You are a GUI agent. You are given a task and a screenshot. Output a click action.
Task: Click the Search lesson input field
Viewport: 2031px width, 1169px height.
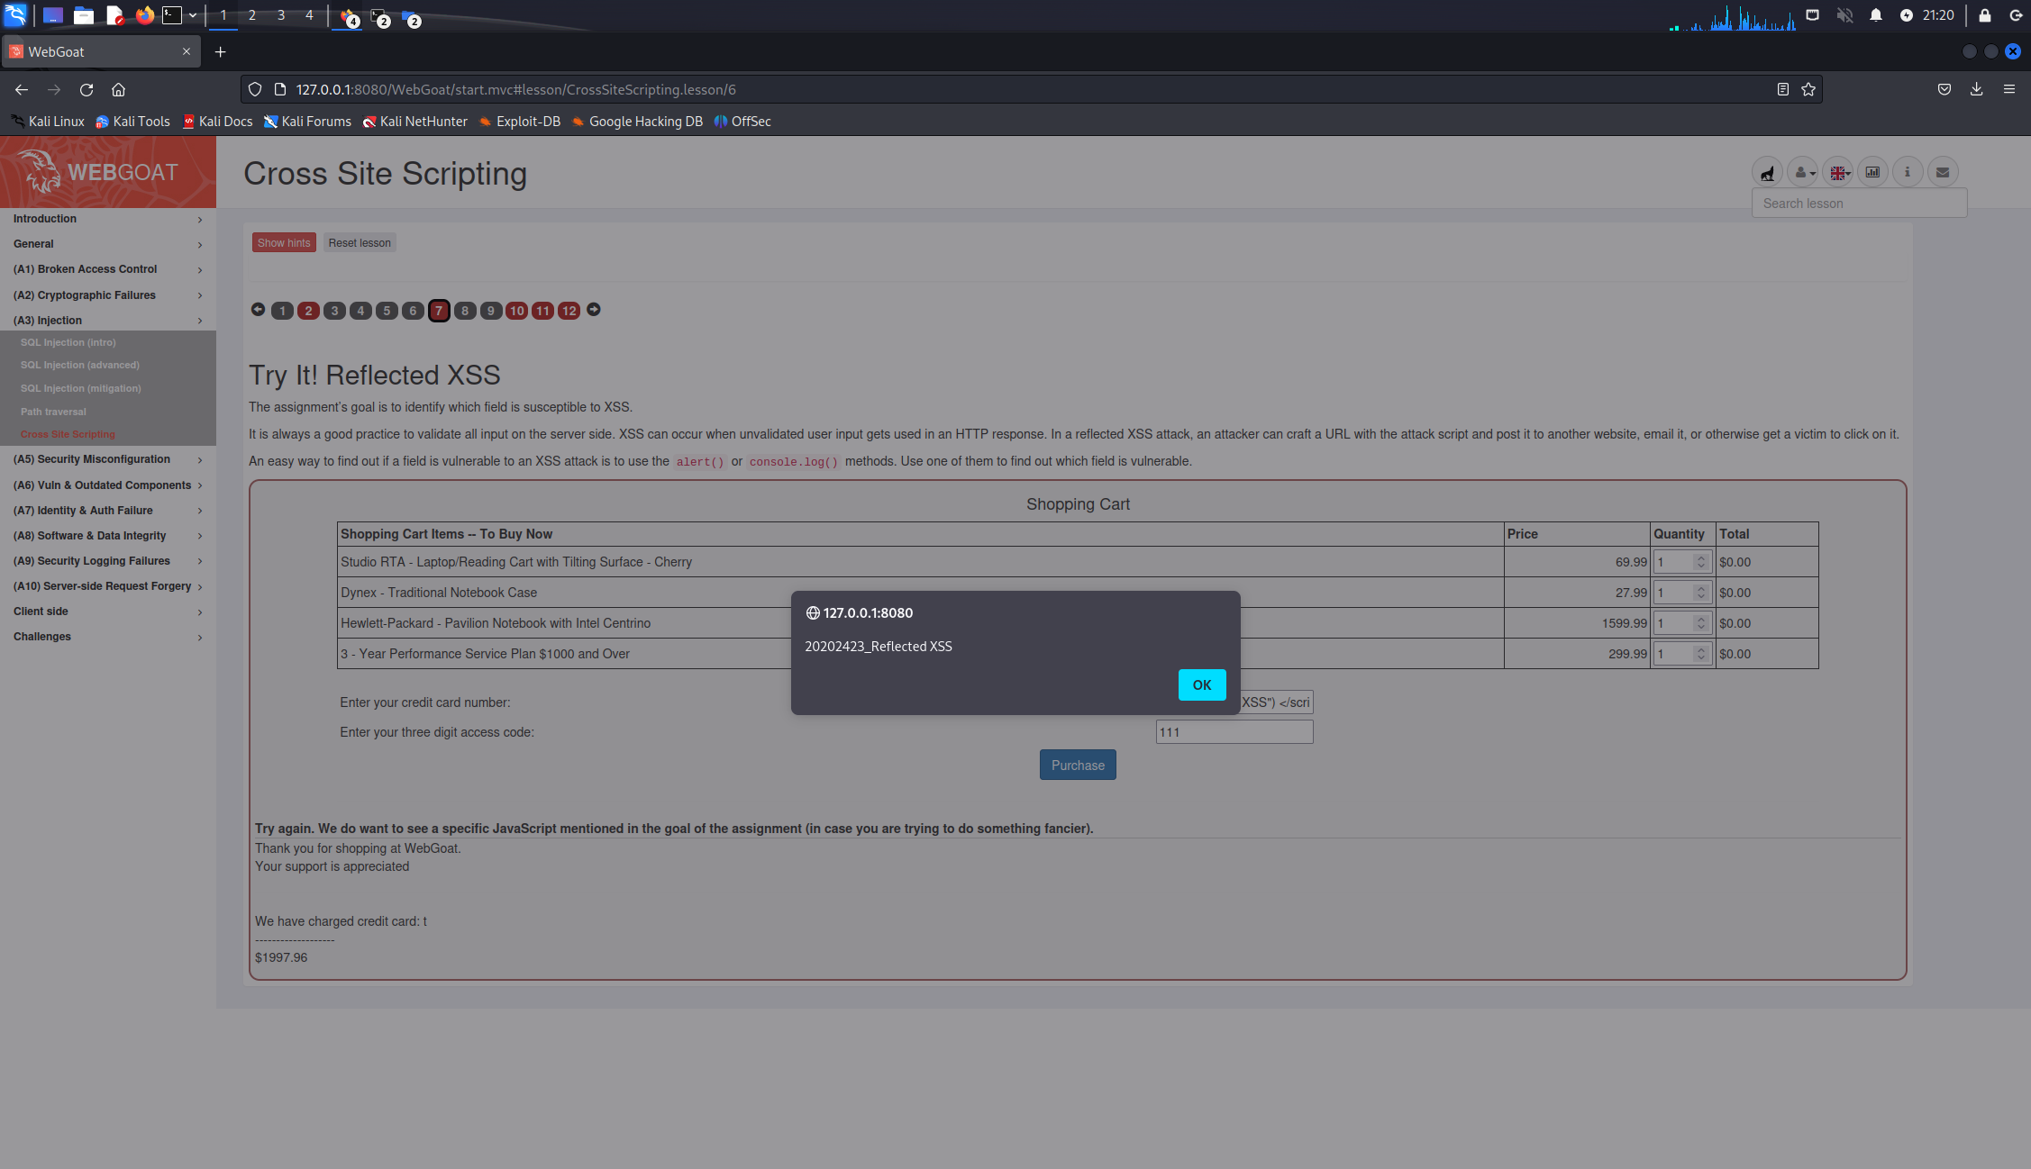tap(1859, 204)
